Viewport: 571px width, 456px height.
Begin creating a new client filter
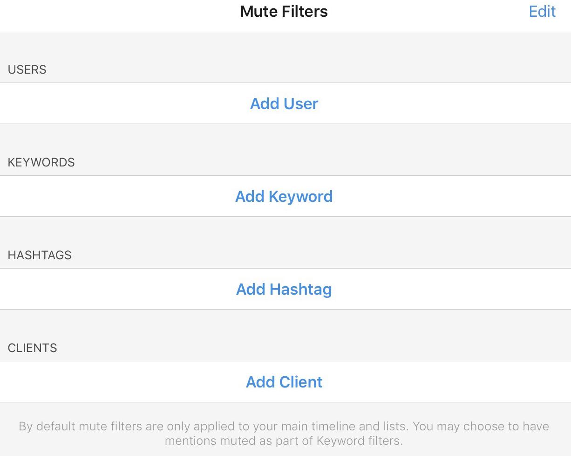click(x=284, y=382)
